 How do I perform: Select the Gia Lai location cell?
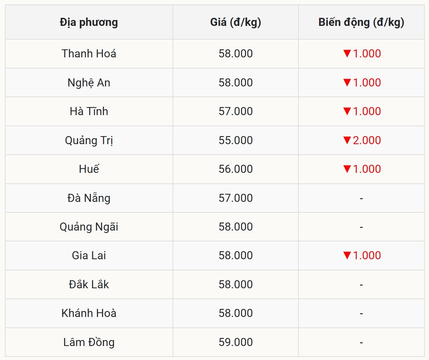point(89,255)
